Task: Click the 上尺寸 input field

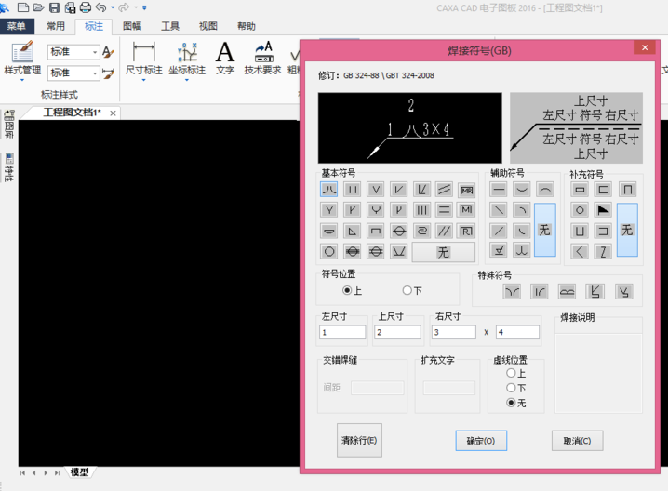Action: (x=398, y=332)
